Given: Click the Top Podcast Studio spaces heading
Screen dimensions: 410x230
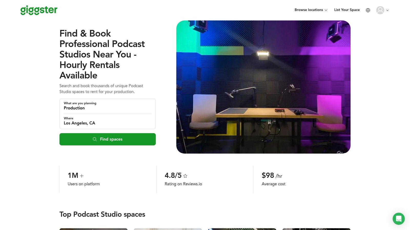Looking at the screenshot, I should click(102, 215).
